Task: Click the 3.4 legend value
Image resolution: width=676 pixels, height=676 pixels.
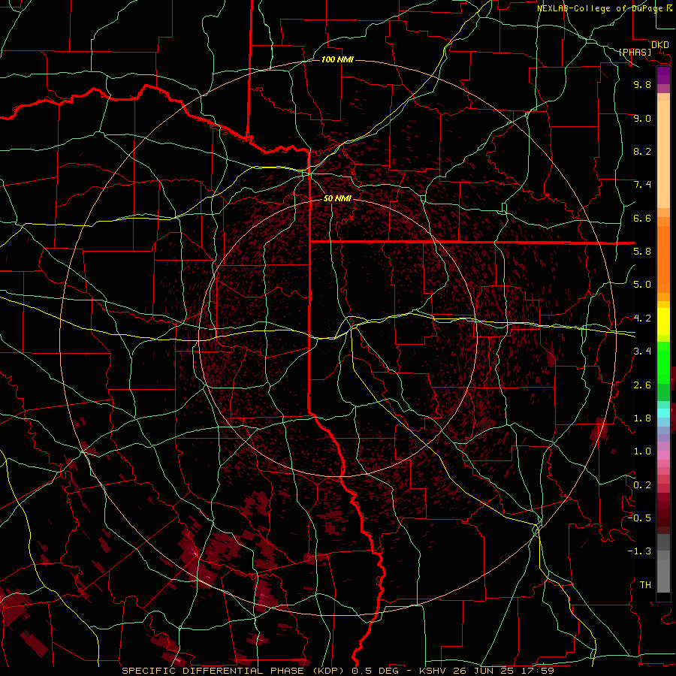Action: click(x=642, y=352)
